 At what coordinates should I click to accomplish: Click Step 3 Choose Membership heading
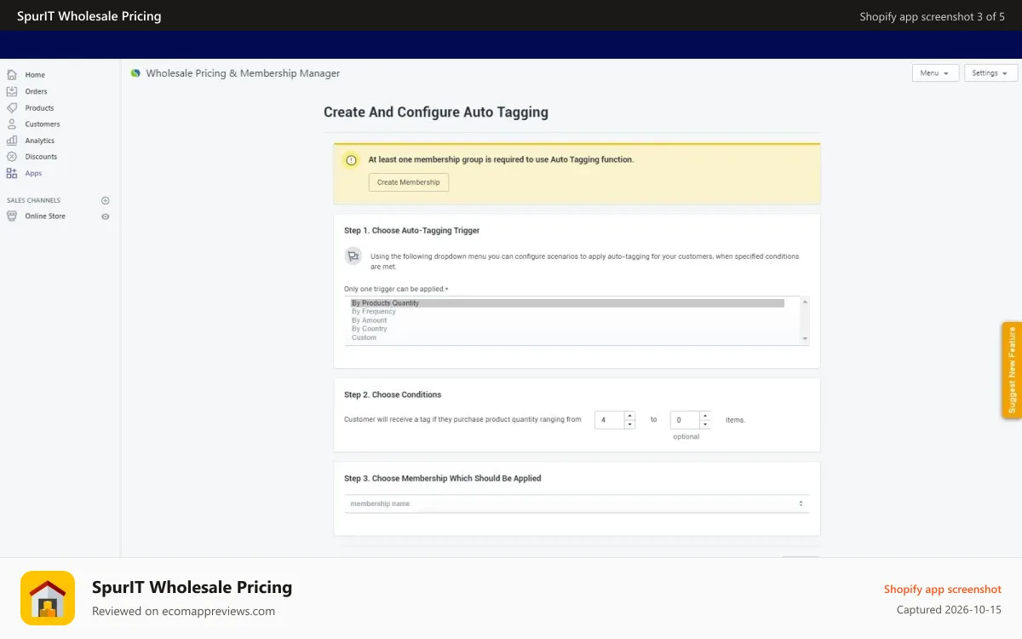click(443, 478)
